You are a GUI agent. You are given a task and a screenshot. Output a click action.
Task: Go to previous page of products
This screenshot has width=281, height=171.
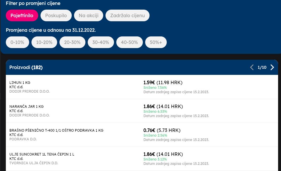pyautogui.click(x=252, y=67)
